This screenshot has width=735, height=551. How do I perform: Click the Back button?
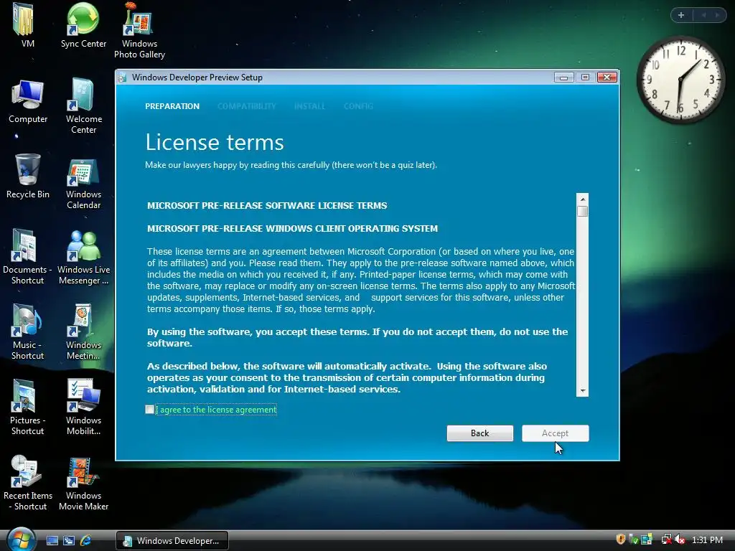click(479, 433)
